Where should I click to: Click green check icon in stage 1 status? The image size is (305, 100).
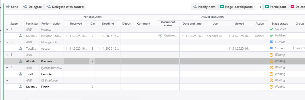[x=271, y=29]
